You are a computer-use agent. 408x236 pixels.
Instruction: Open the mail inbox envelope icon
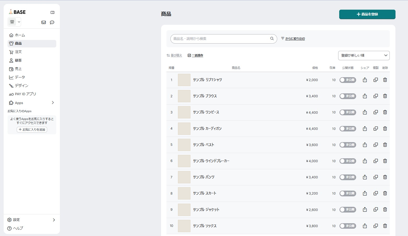point(44,22)
